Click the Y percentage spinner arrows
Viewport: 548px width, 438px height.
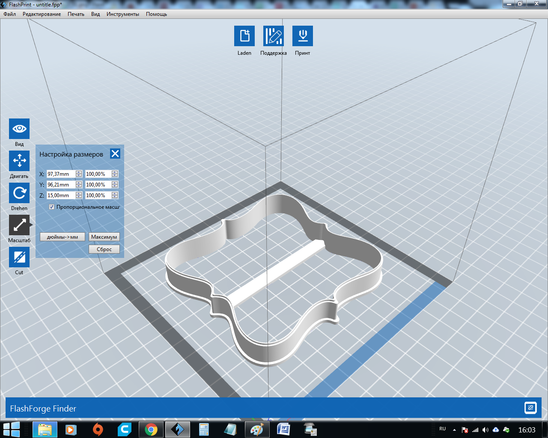click(115, 184)
